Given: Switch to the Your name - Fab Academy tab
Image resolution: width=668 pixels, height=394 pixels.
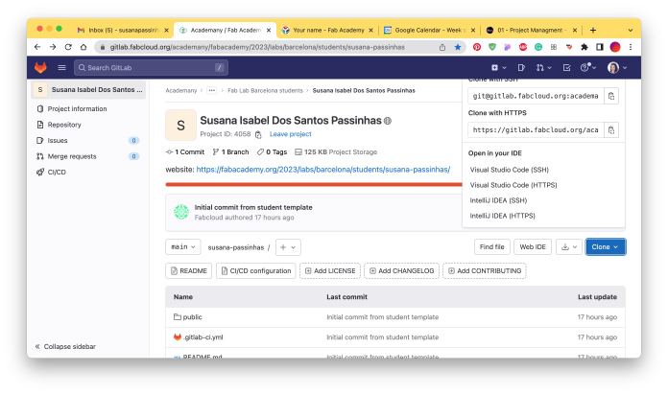Looking at the screenshot, I should click(328, 31).
